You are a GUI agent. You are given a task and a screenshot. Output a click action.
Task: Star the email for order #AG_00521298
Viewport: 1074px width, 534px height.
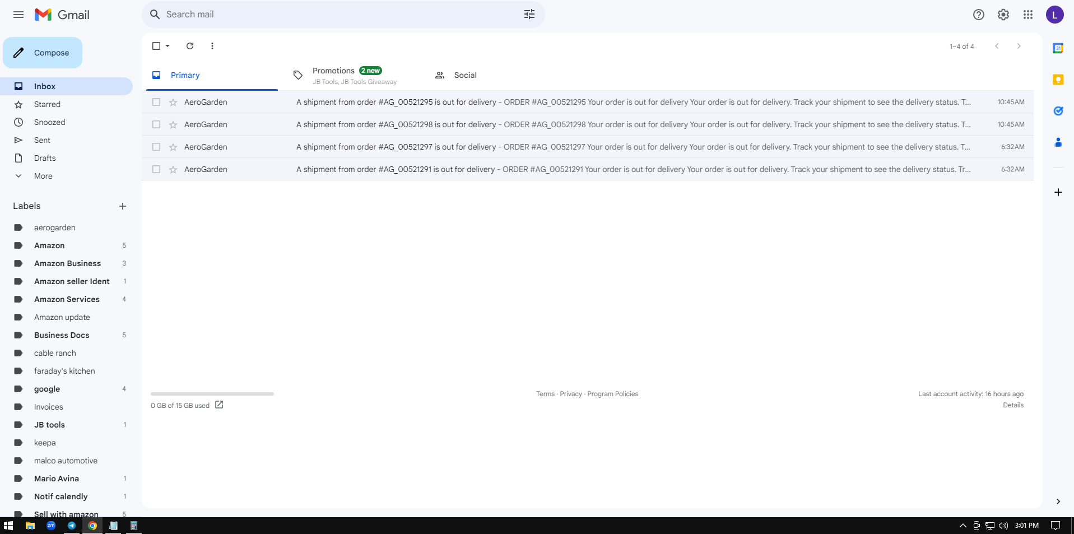pos(173,124)
